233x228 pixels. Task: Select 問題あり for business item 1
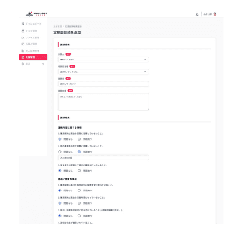79,139
